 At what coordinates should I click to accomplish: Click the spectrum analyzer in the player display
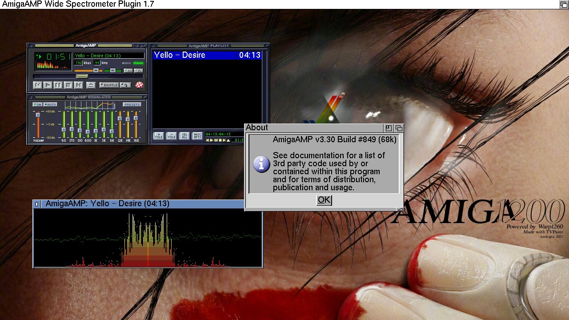click(52, 65)
